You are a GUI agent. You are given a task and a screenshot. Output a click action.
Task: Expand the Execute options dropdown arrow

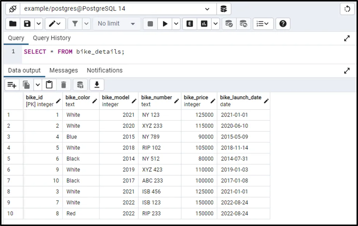(176, 24)
